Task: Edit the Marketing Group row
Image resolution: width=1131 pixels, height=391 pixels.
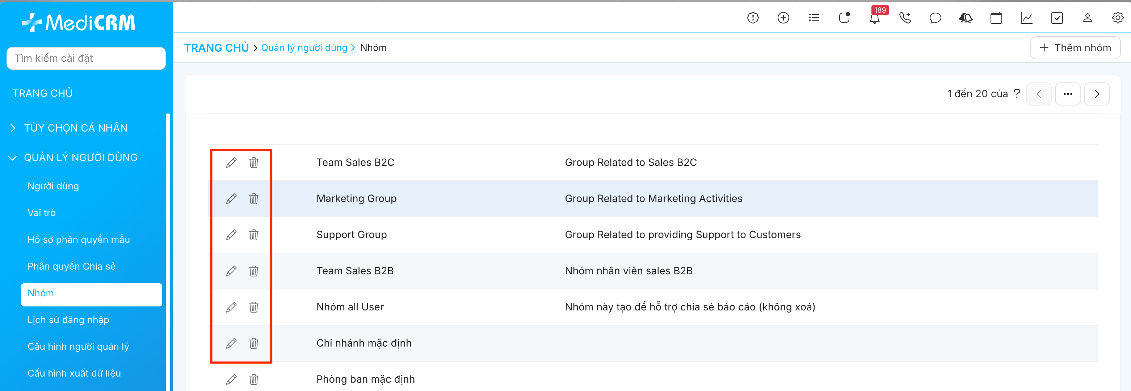Action: [231, 199]
